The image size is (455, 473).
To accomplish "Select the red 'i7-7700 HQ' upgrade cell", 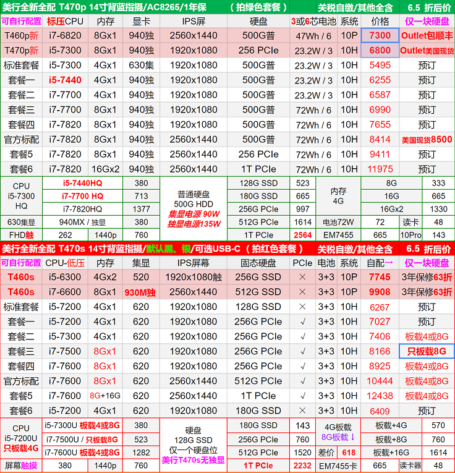I will 83,196.
